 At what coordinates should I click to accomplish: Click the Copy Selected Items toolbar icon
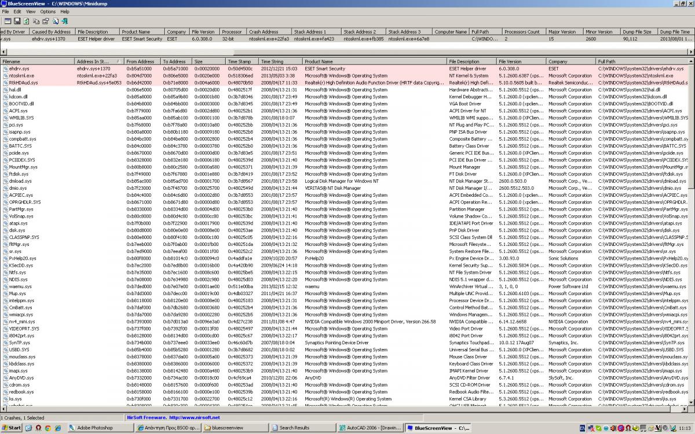coord(36,21)
